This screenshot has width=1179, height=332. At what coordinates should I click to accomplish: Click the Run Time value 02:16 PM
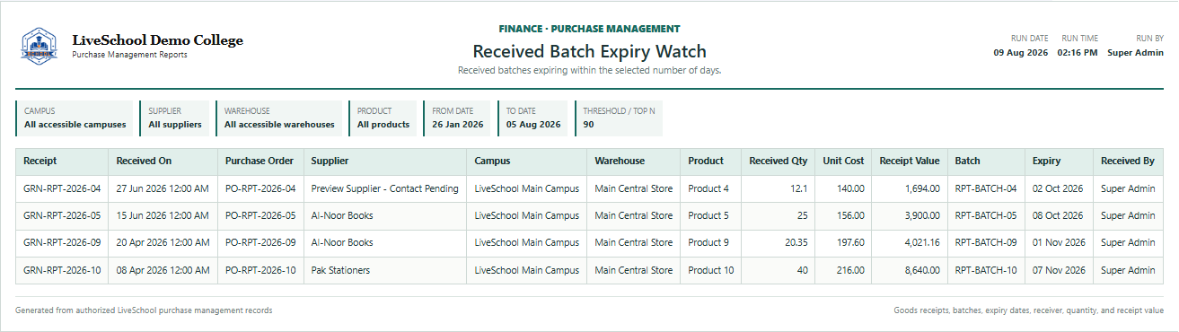pyautogui.click(x=1078, y=53)
